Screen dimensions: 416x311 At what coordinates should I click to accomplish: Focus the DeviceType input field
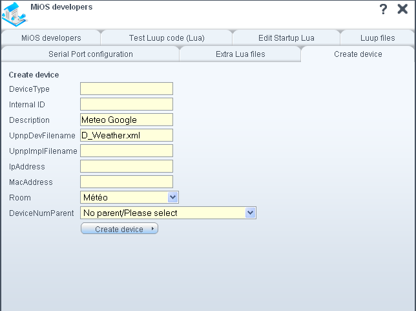[x=127, y=89]
